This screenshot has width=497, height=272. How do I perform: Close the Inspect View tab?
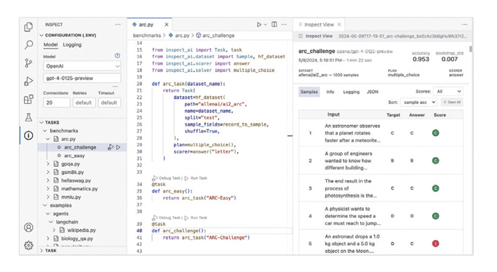[339, 25]
